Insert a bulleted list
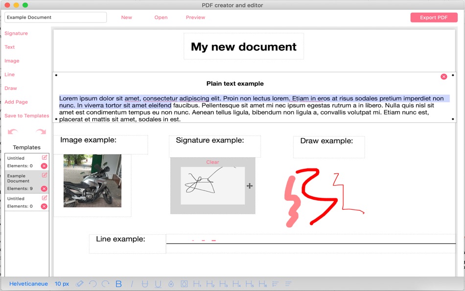Image resolution: width=465 pixels, height=291 pixels. (289, 284)
